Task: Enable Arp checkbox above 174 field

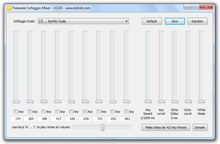Action: [x=16, y=112]
